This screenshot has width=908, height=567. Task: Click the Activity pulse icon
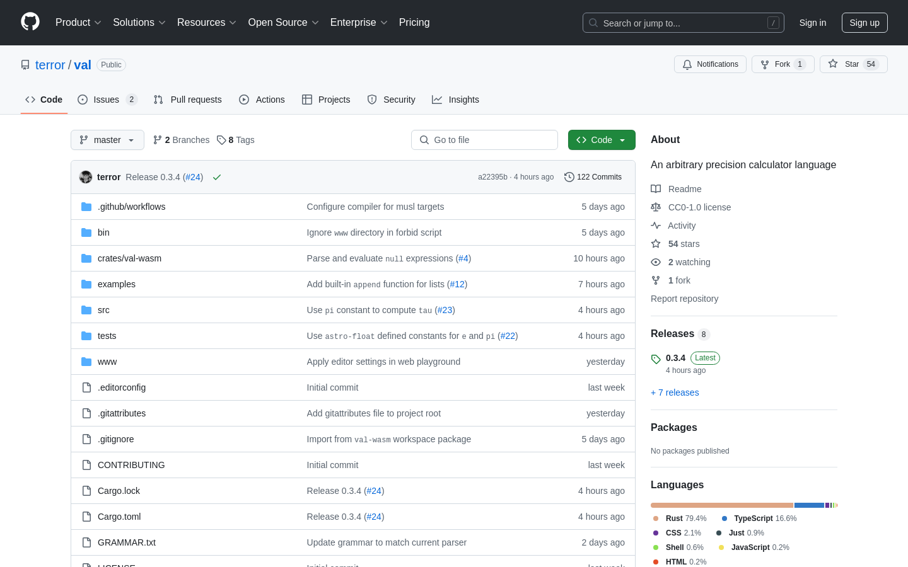point(656,226)
